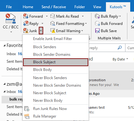Expand the CC / BCC dropdown arrow

(11, 32)
